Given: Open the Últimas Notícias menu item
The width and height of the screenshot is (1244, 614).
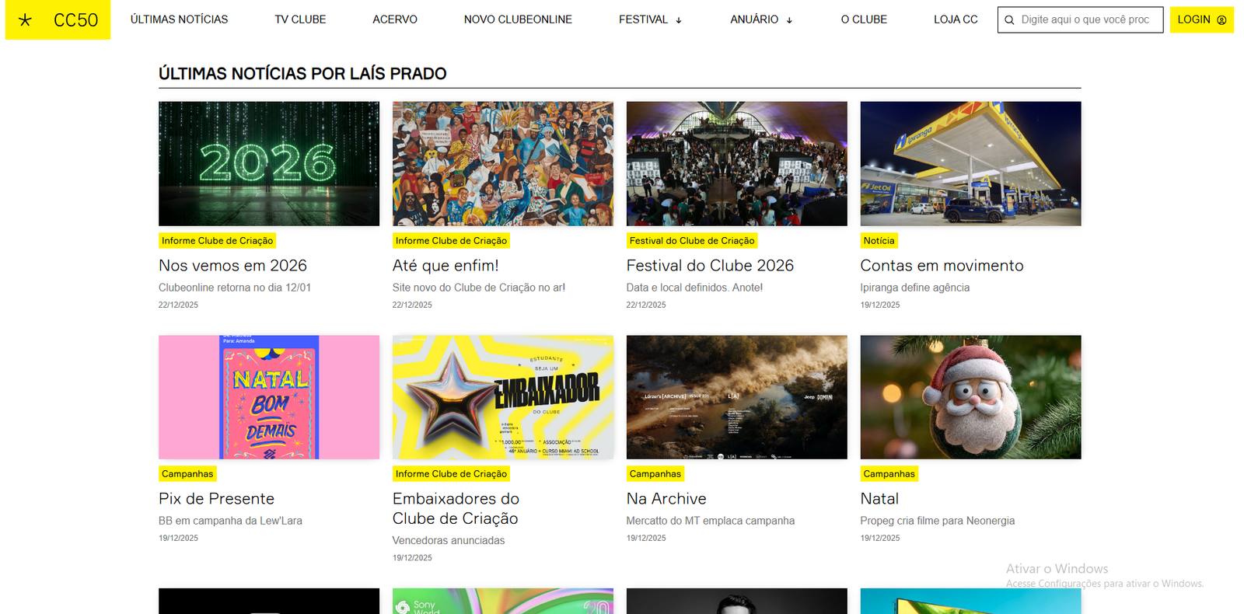Looking at the screenshot, I should [x=179, y=19].
